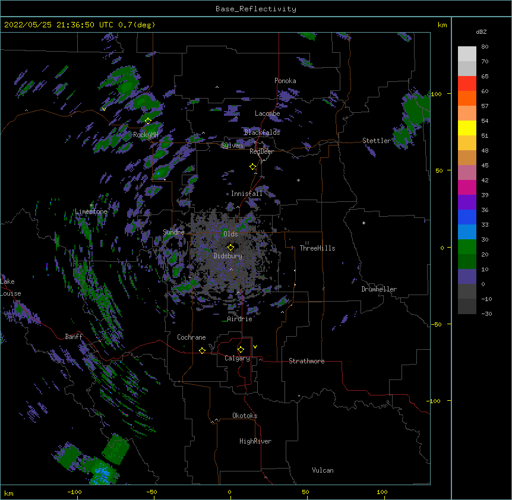Click the white asterisk marker east of Innisfail

(298, 180)
